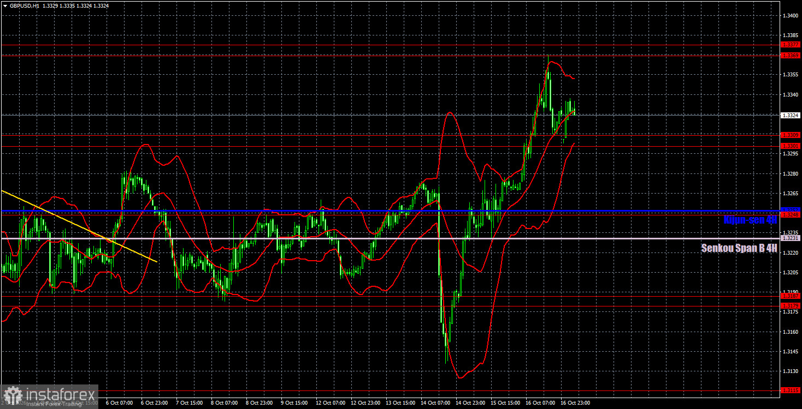The image size is (802, 409).
Task: Select the yellow descending trend line
Action: (79, 226)
